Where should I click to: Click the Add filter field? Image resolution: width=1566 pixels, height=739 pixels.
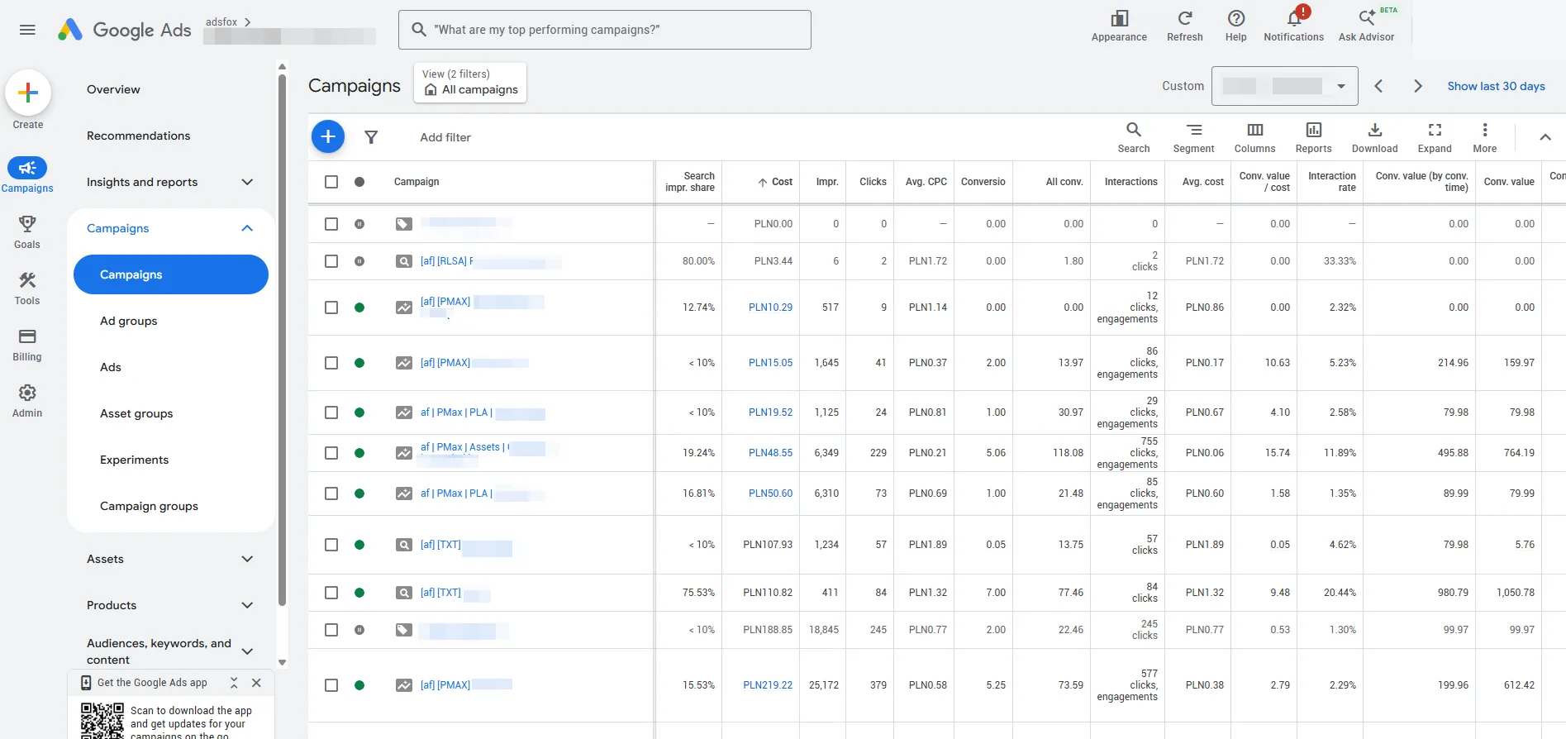point(445,137)
